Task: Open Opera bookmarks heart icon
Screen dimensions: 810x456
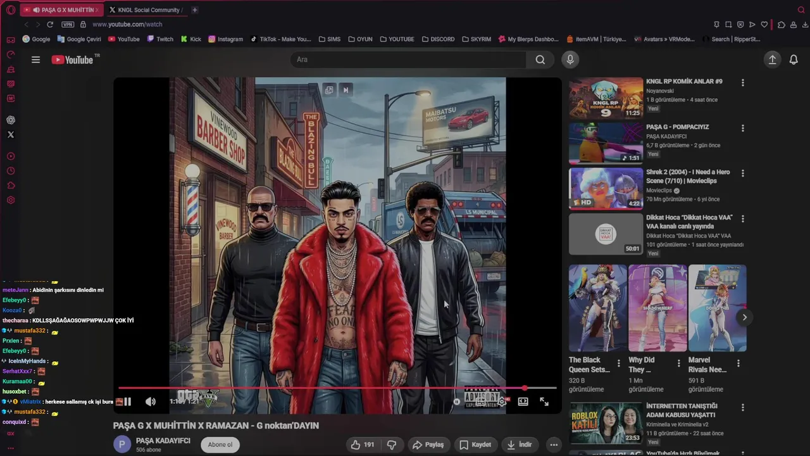Action: click(x=764, y=25)
